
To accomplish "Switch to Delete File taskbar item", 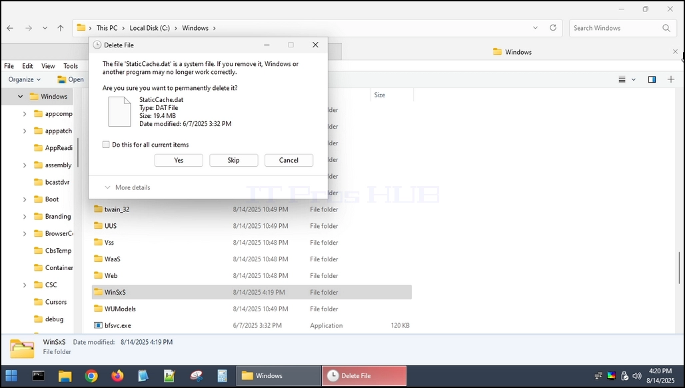I will click(364, 376).
